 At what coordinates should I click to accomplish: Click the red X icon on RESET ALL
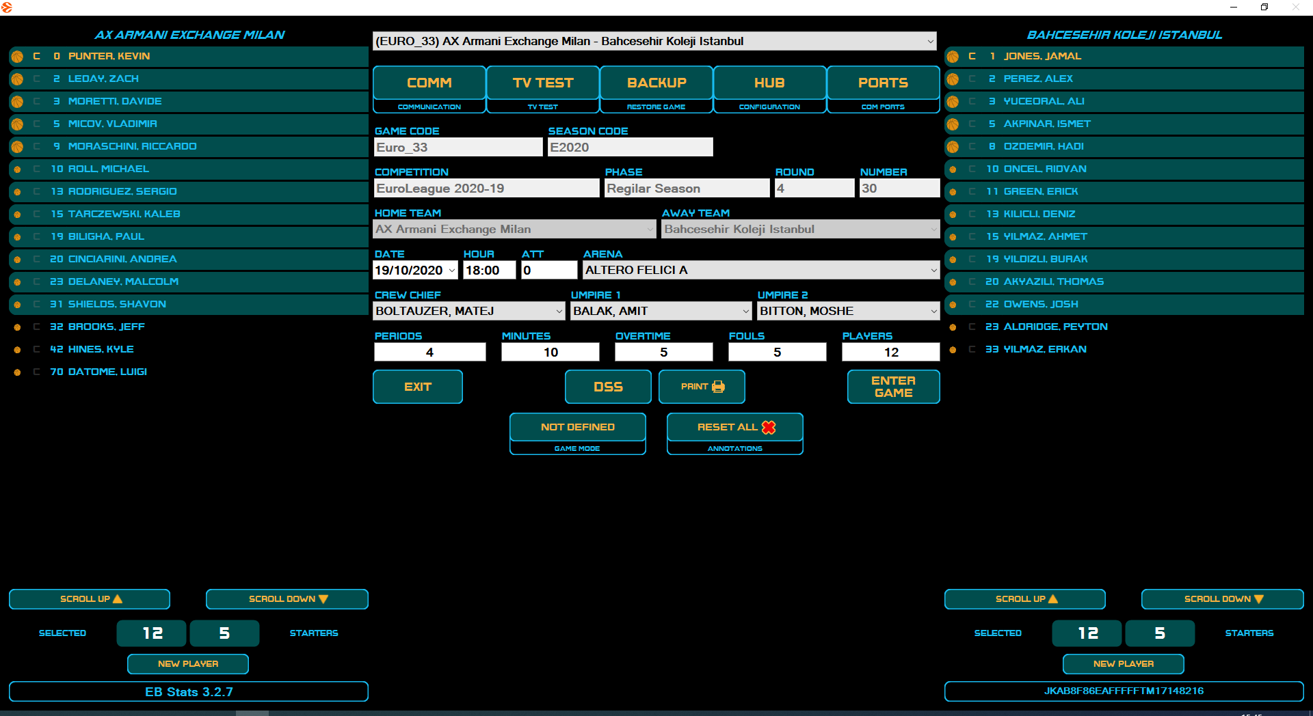pyautogui.click(x=769, y=427)
